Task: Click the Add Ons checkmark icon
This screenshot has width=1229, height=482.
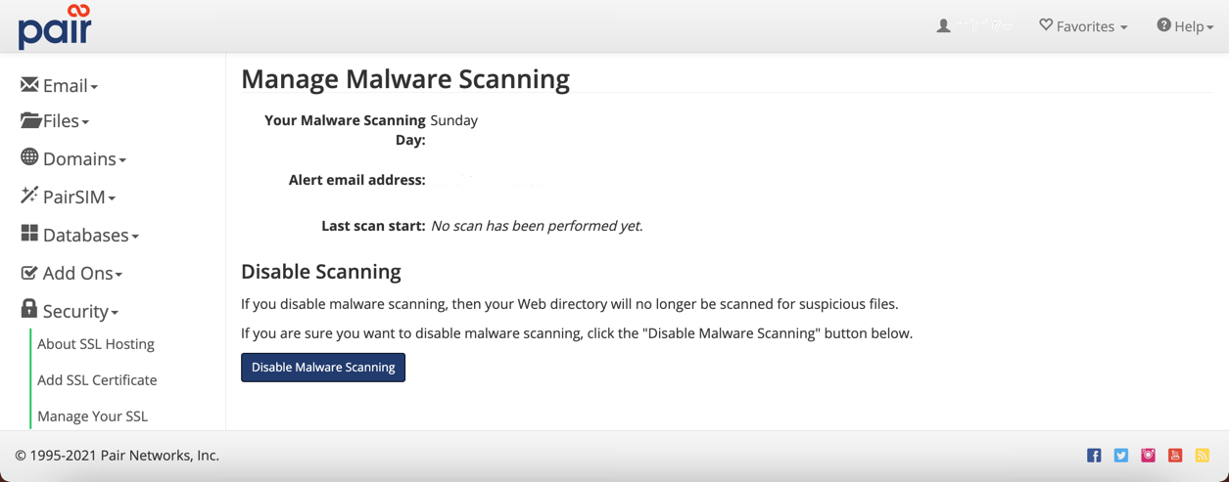Action: (29, 273)
